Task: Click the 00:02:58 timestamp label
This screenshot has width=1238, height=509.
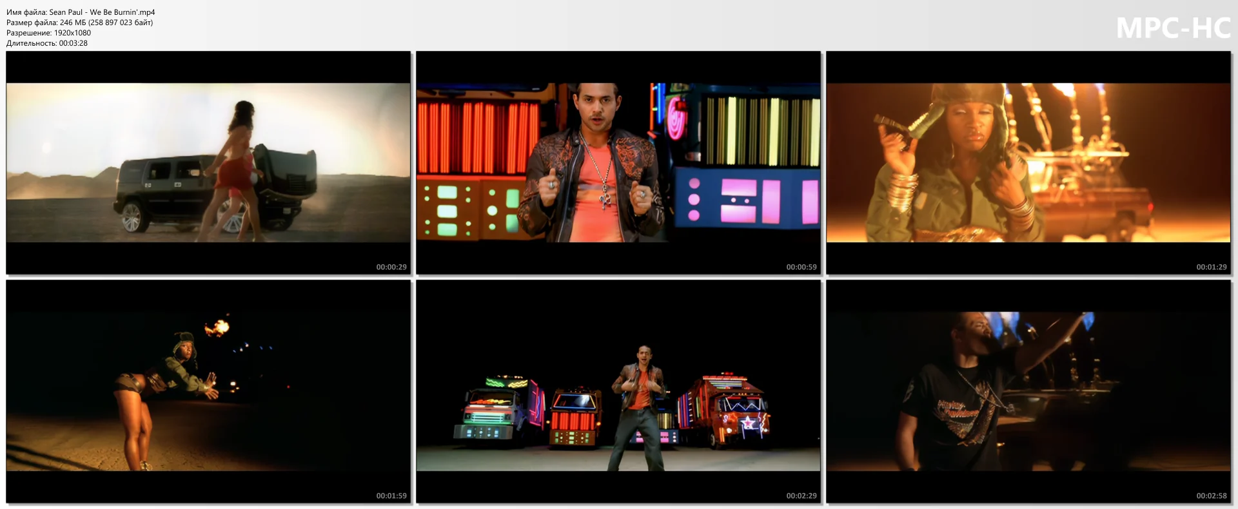Action: pos(1212,495)
